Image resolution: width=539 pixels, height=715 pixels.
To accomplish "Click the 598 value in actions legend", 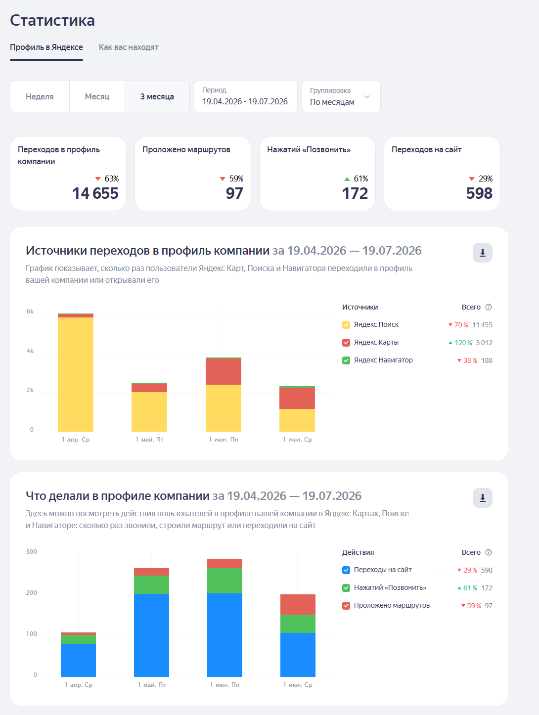I will point(487,570).
